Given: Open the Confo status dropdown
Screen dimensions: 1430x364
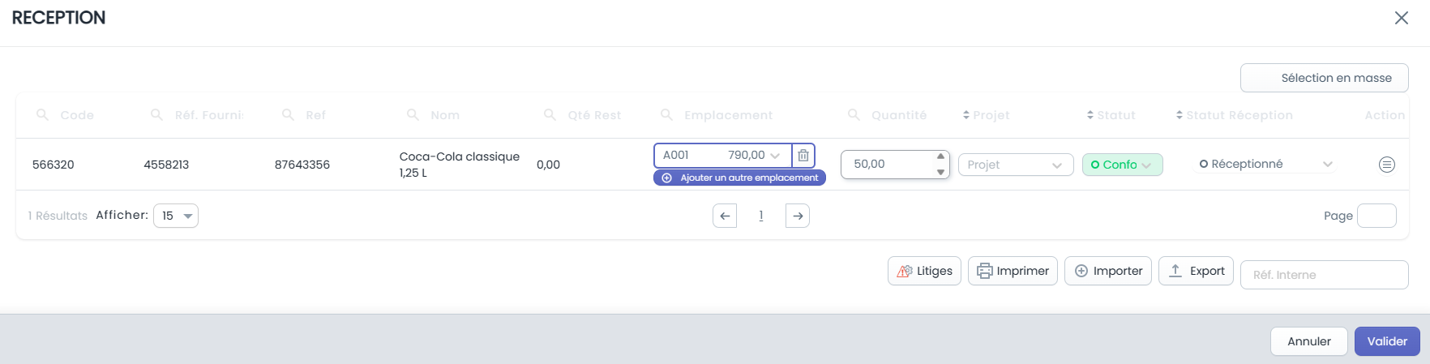Looking at the screenshot, I should click(x=1122, y=165).
